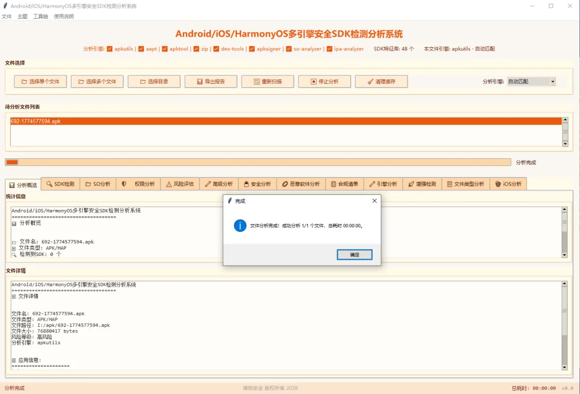Toggle the so-analyzer engine checkbox
Viewport: 580px width, 394px height.
[x=289, y=49]
